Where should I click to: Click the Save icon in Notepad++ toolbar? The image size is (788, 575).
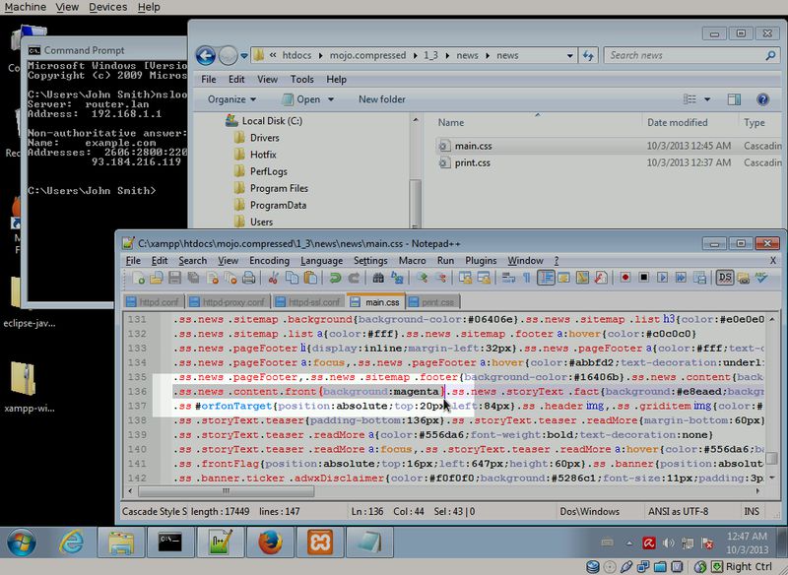click(172, 280)
